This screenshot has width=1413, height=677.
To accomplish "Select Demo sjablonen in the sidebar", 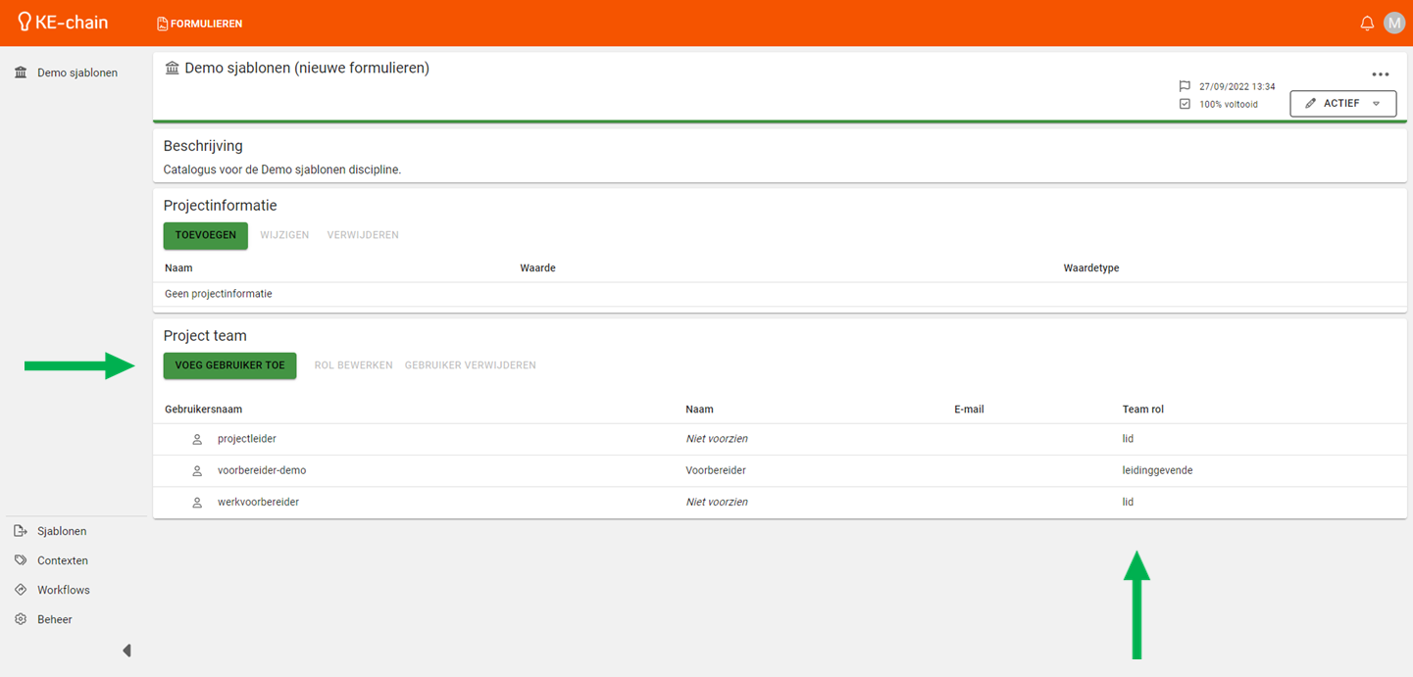I will [x=76, y=73].
